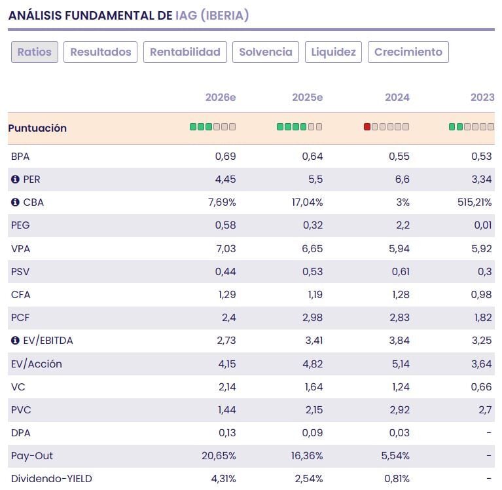The height and width of the screenshot is (490, 502).
Task: Select the Ratios tab
Action: pyautogui.click(x=35, y=52)
